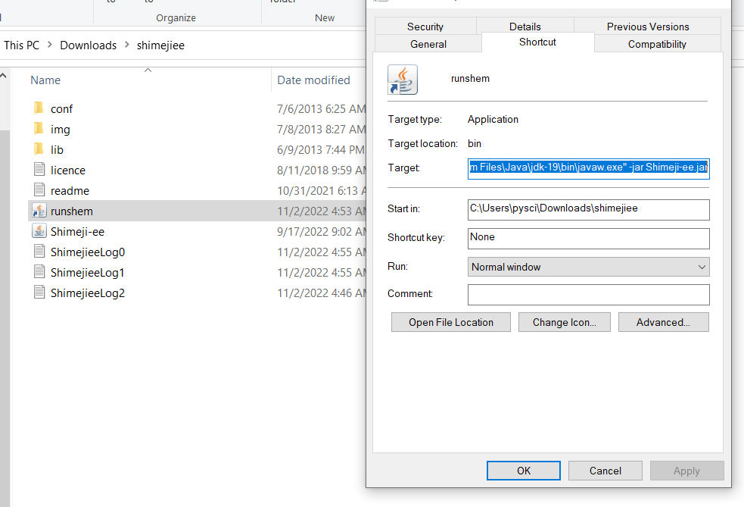Confirm the dialog with OK
Image resolution: width=744 pixels, height=507 pixels.
523,471
